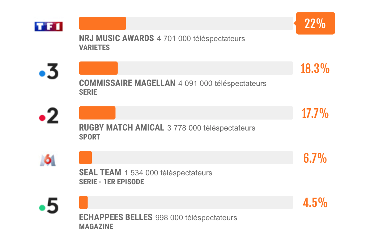The width and height of the screenshot is (366, 240).
Task: Open the ECHAPPEES BELLES program title
Action: (116, 217)
